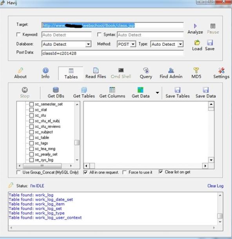Click the Analyze play icon

[195, 26]
